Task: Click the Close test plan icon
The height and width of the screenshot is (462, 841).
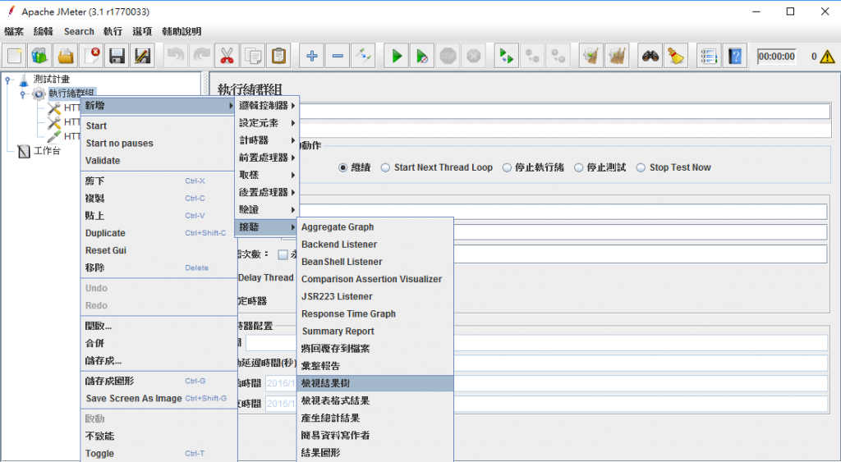Action: [92, 56]
